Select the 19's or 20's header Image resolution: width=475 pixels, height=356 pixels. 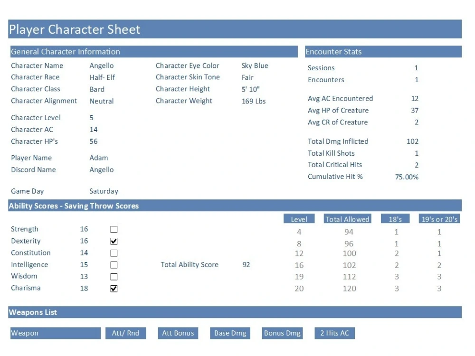[439, 219]
